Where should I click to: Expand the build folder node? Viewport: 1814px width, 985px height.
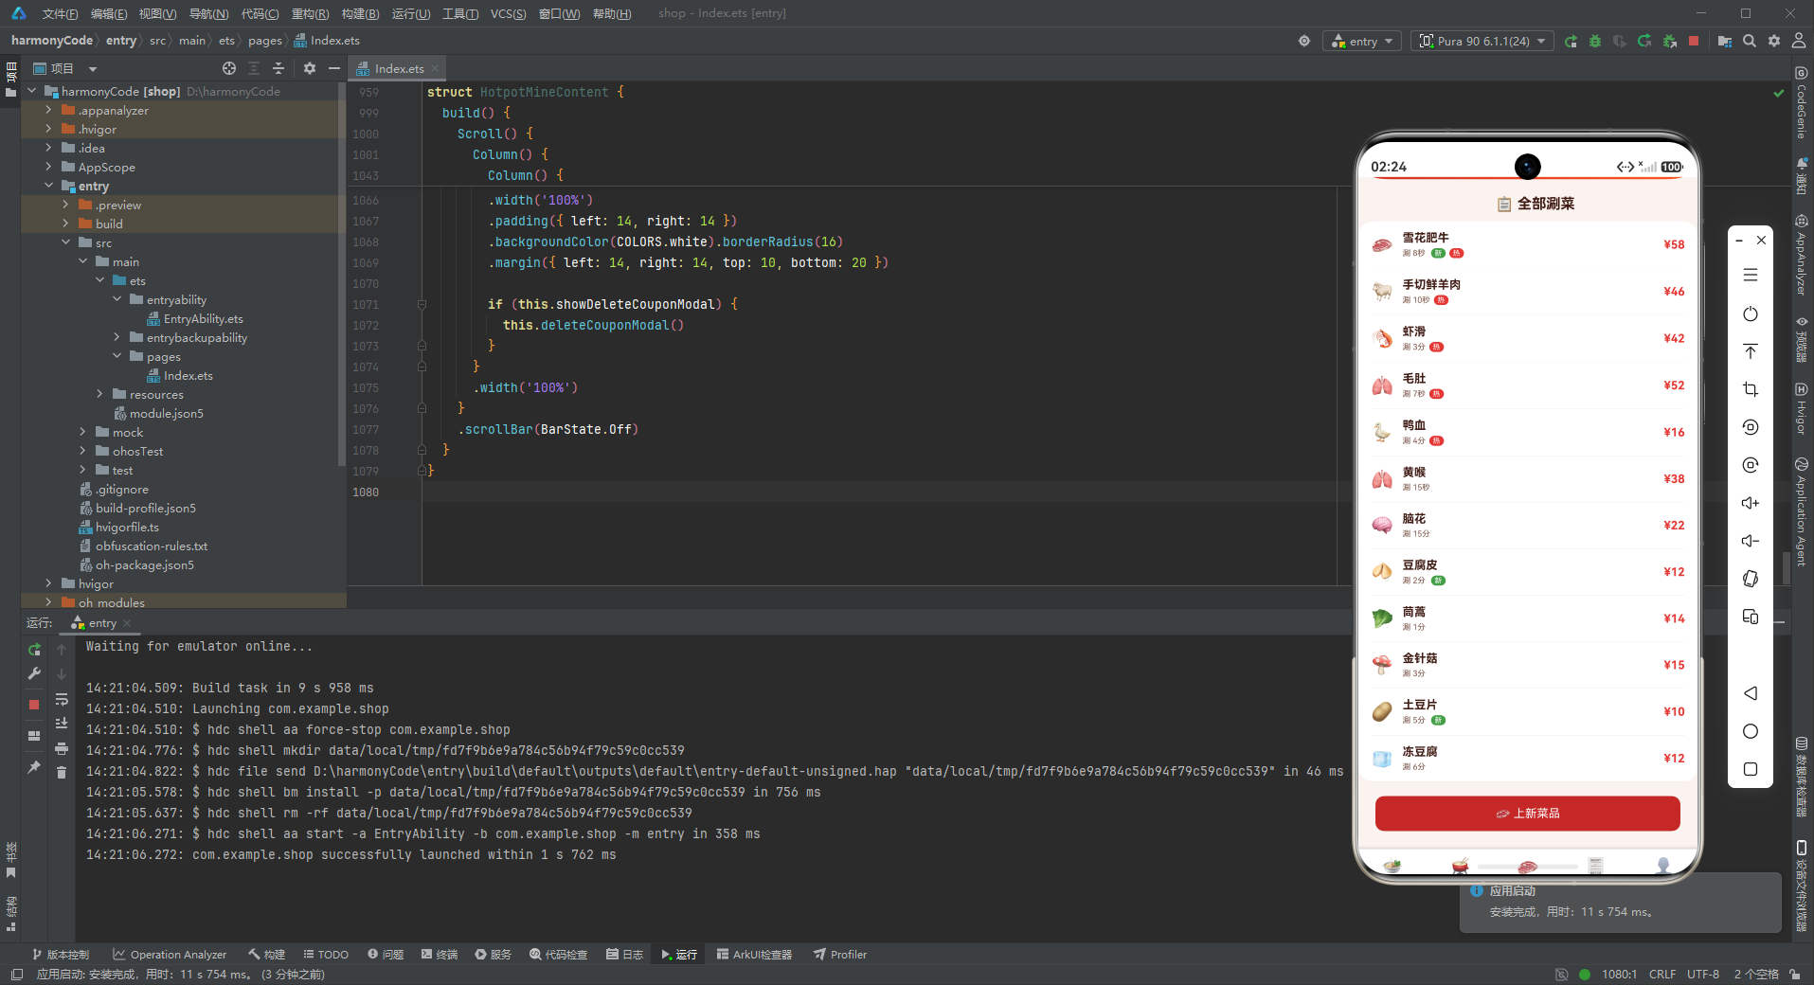65,224
